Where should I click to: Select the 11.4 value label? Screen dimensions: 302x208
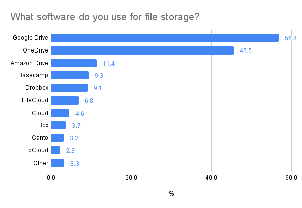click(x=109, y=63)
